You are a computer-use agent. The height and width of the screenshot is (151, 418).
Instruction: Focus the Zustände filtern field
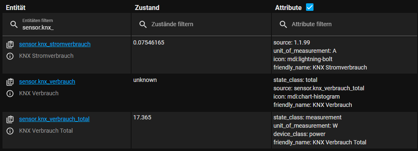(201, 24)
